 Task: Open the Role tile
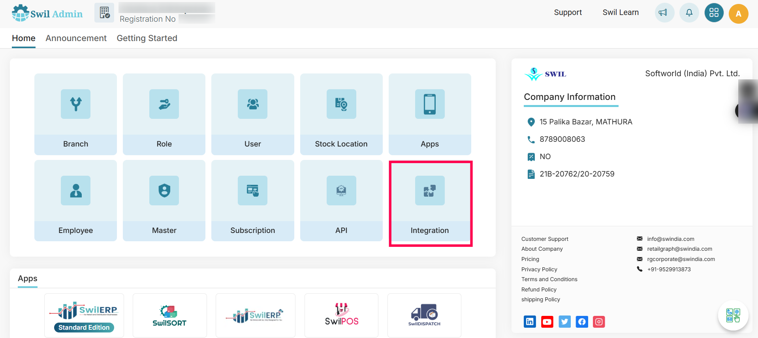click(164, 114)
